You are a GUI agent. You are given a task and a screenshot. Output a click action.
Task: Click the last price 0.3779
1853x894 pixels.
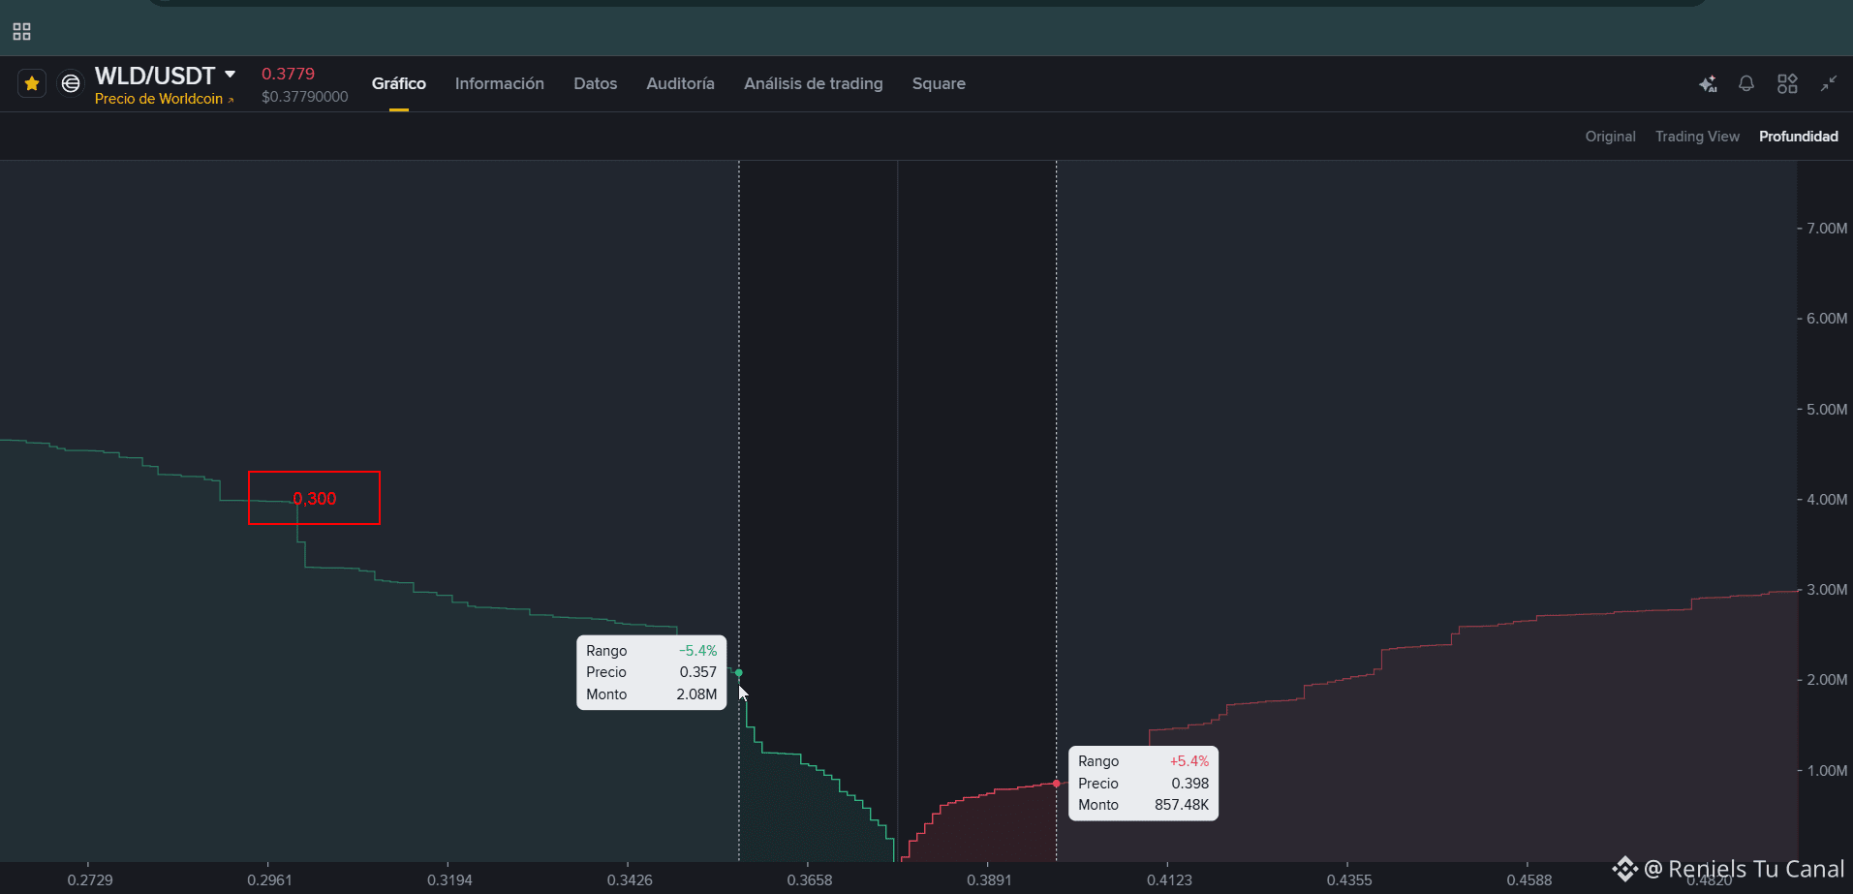(x=288, y=74)
